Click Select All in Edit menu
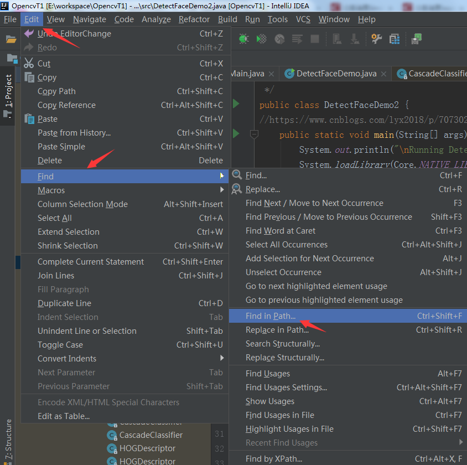467x465 pixels. pos(124,218)
